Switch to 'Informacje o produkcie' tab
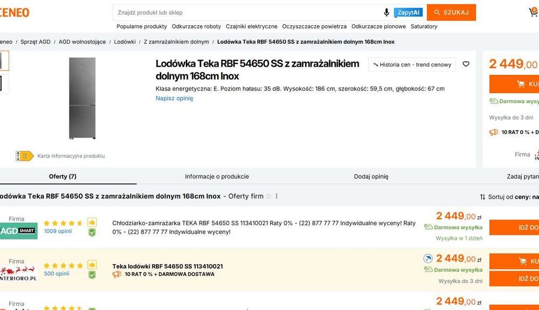This screenshot has height=310, width=539. point(217,177)
